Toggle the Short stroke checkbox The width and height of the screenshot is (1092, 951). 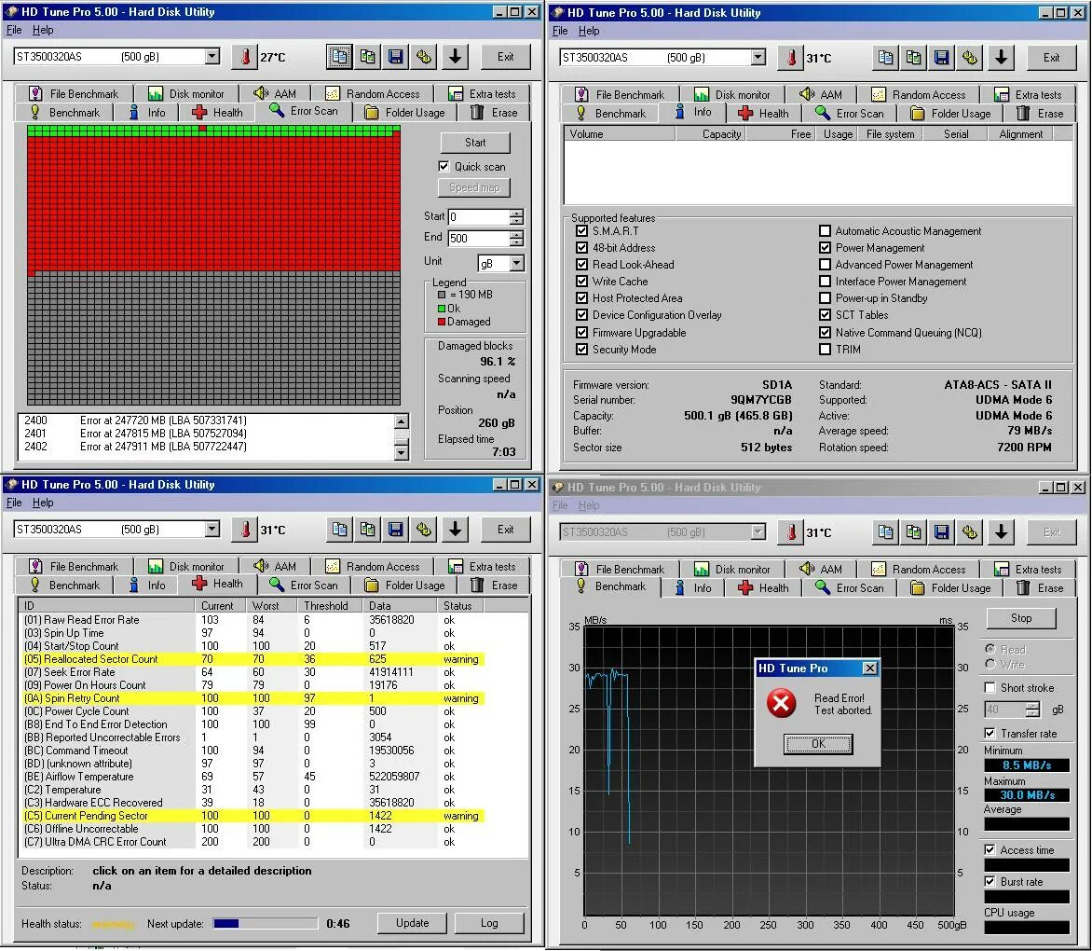pyautogui.click(x=990, y=688)
